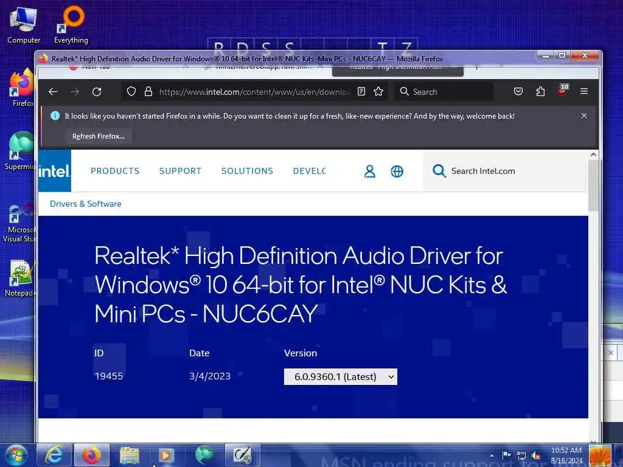Open the tracking protection shield icon
The height and width of the screenshot is (467, 623).
131,92
